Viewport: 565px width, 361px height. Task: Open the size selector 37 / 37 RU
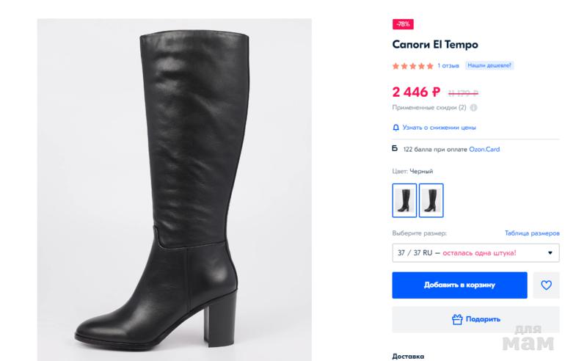(470, 253)
